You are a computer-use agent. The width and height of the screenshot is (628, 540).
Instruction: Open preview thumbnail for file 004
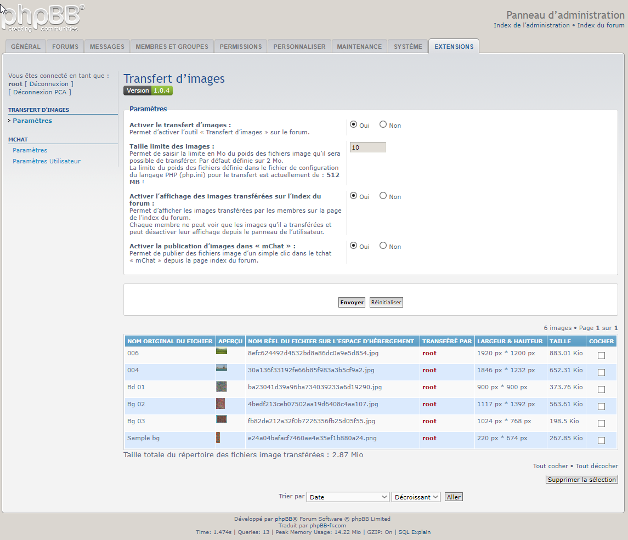[222, 368]
